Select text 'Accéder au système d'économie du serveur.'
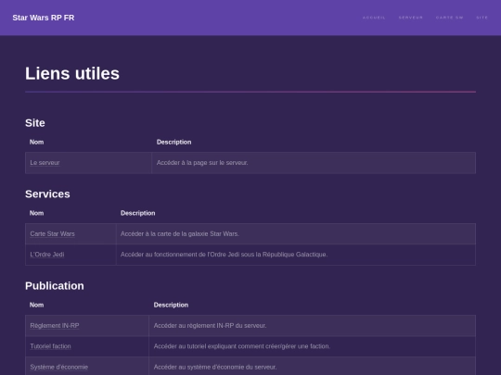Screen dimensions: 501x375 [x=215, y=367]
